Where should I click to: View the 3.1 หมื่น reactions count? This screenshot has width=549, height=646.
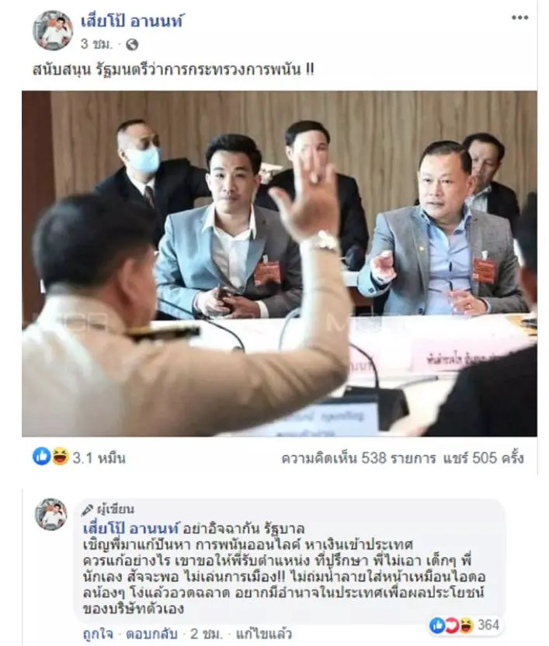click(x=99, y=458)
